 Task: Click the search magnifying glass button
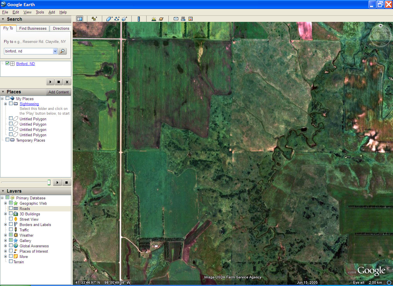point(62,51)
